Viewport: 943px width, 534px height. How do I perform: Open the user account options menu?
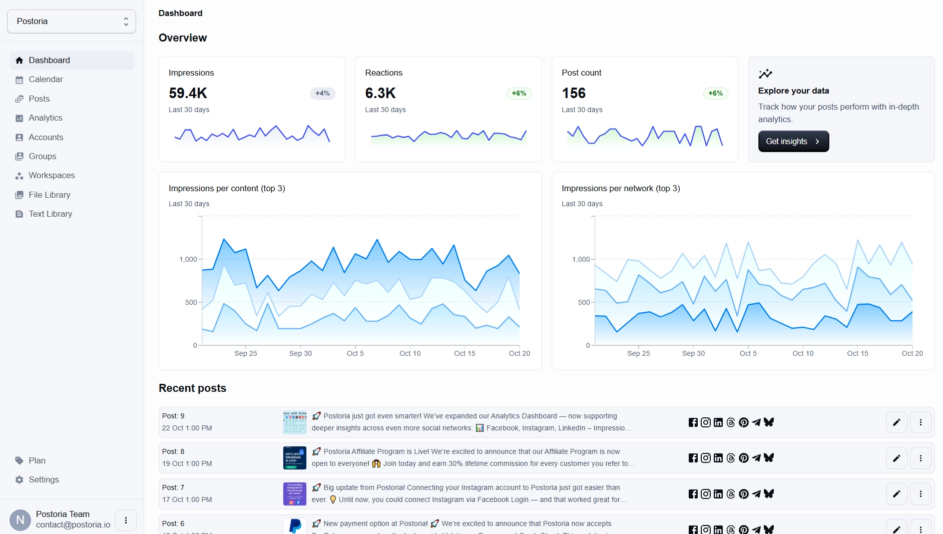126,520
